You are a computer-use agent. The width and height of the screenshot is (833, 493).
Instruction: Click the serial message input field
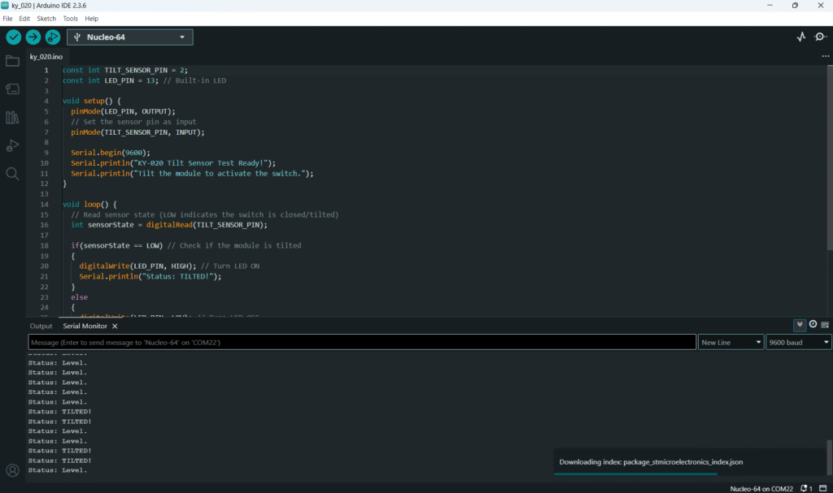[x=362, y=343]
